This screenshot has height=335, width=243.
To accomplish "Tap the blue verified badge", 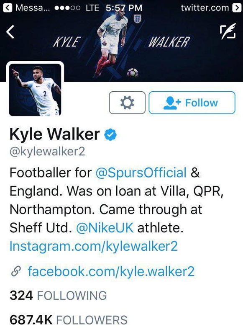I will (x=110, y=134).
